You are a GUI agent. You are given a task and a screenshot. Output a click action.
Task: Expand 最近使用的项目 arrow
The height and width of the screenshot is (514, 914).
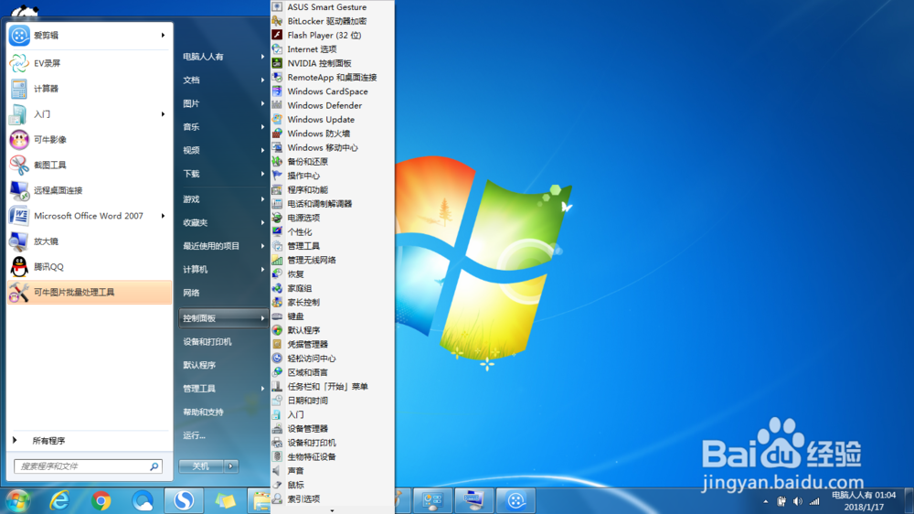tap(262, 246)
